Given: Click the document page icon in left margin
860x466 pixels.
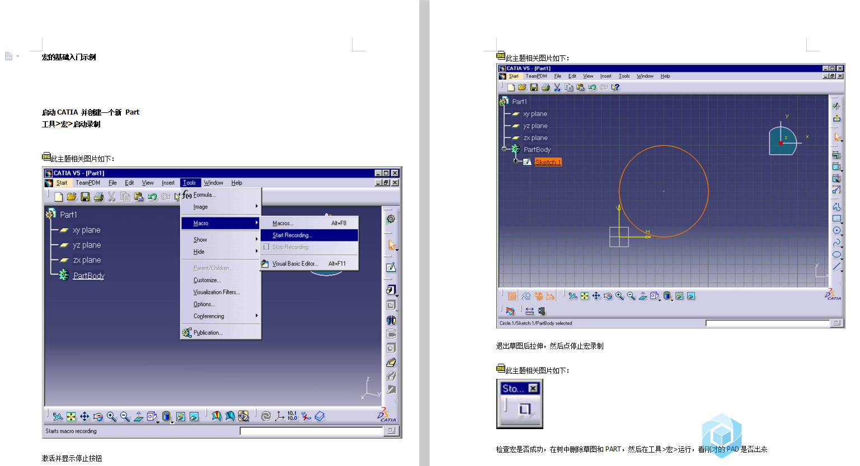Looking at the screenshot, I should pyautogui.click(x=8, y=56).
